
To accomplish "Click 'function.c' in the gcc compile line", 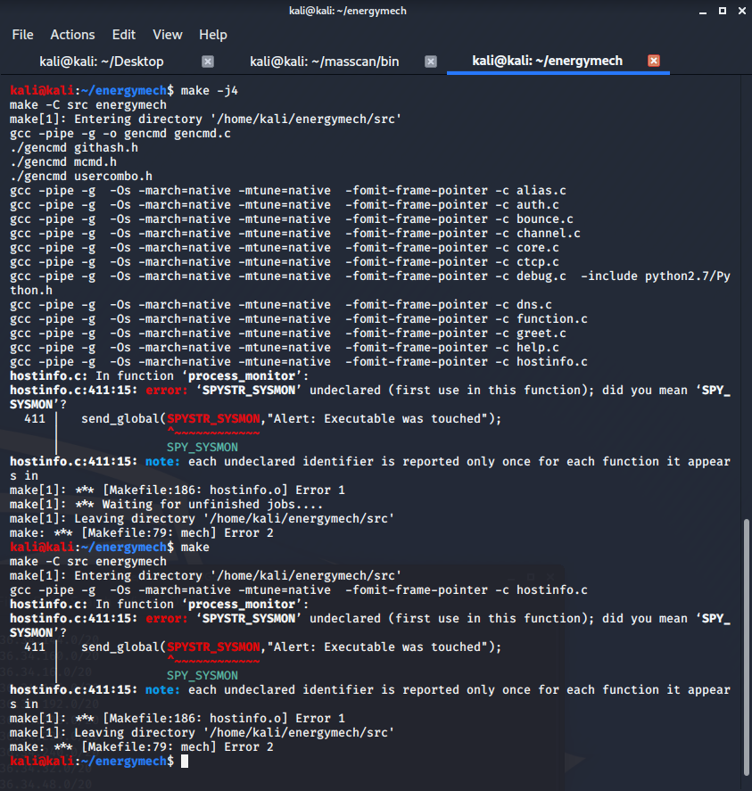I will (551, 319).
